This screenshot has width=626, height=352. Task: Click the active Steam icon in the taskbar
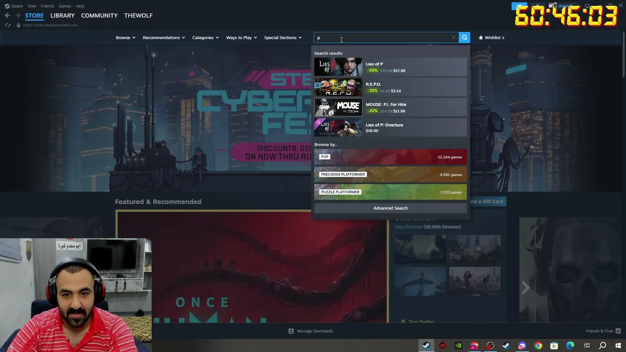click(x=426, y=346)
